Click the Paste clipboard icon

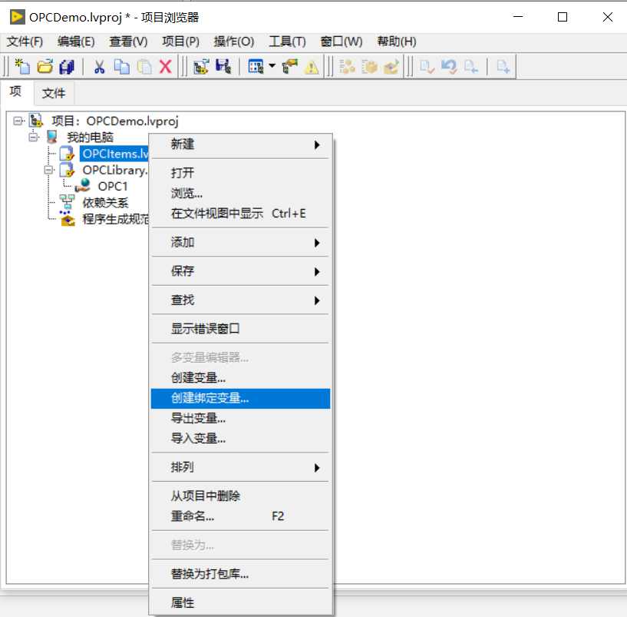[x=144, y=66]
